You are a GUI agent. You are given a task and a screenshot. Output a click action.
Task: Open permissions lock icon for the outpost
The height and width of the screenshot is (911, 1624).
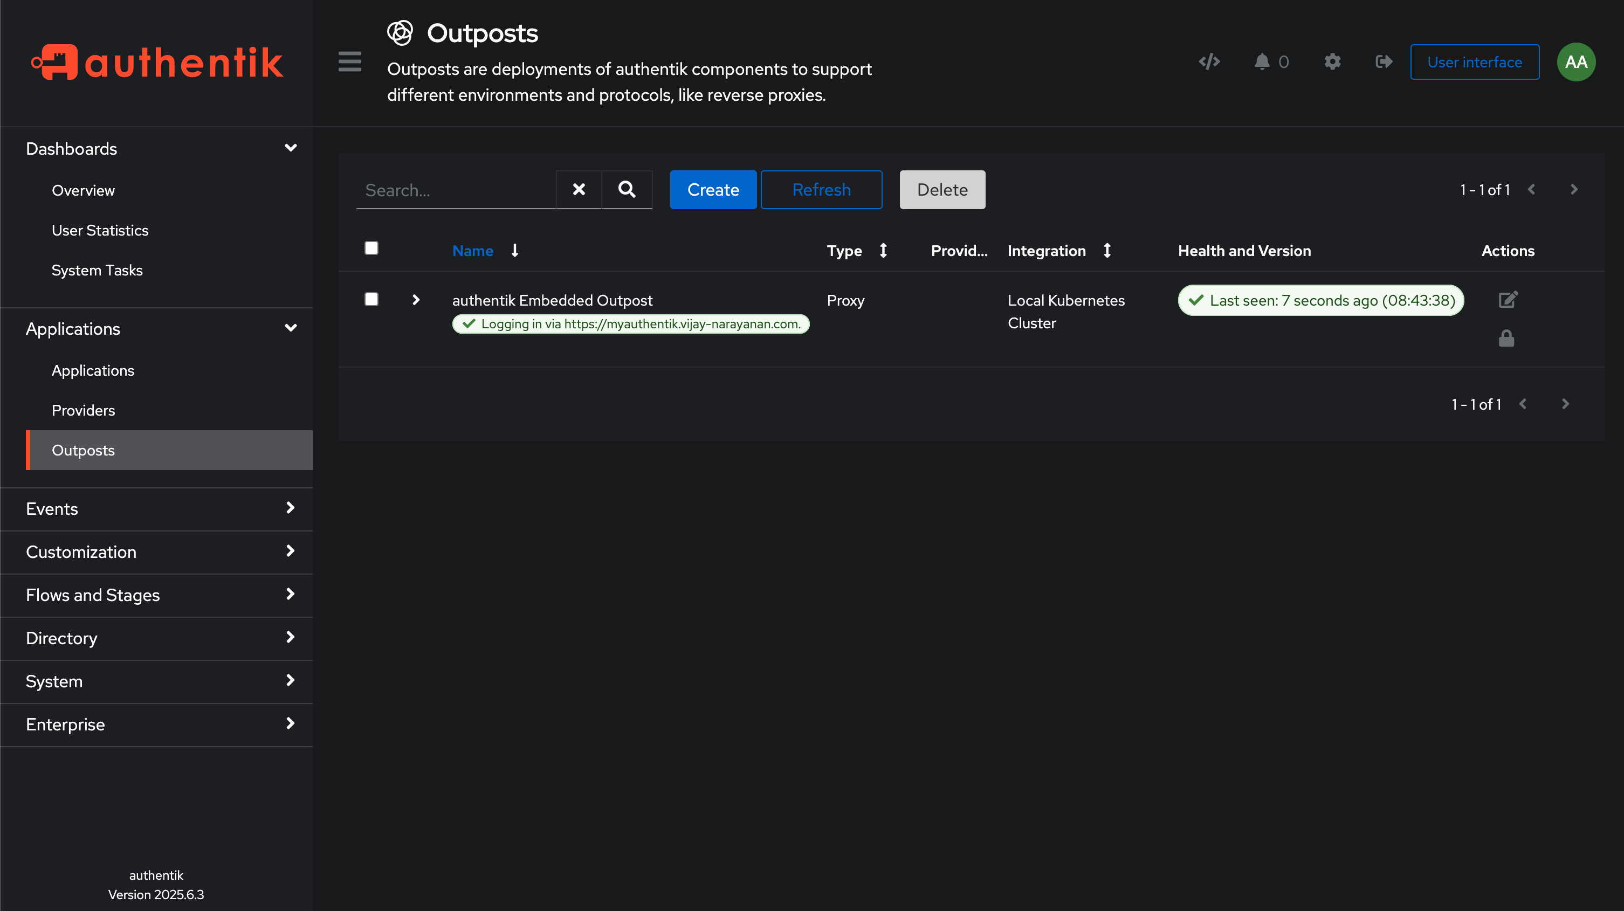(1506, 339)
